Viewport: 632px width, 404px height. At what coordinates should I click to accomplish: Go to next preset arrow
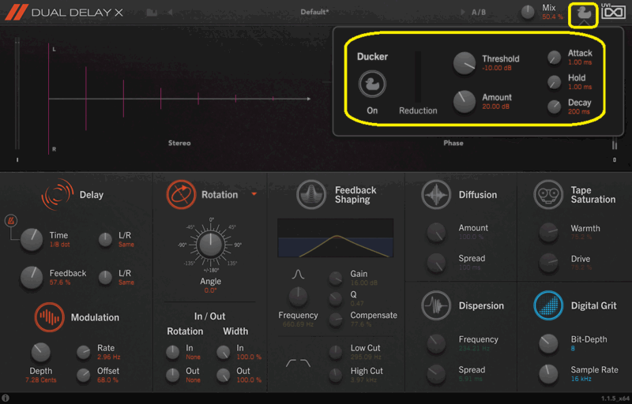click(x=462, y=12)
